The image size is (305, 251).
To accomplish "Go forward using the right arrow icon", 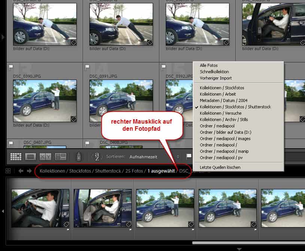I will [29, 171].
